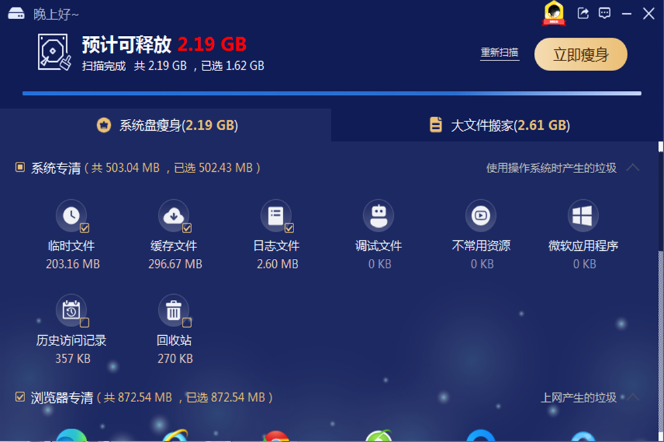Uncheck the 日志文件 checkbox

pos(290,228)
